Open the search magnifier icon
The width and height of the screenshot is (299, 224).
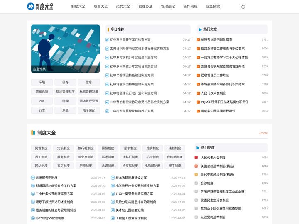[243, 7]
